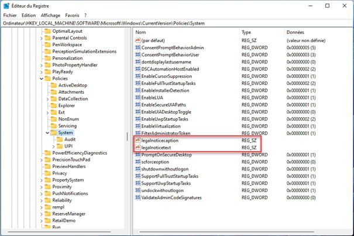This screenshot has width=354, height=236.
Task: Collapse the Policies tree node
Action: [x=41, y=78]
